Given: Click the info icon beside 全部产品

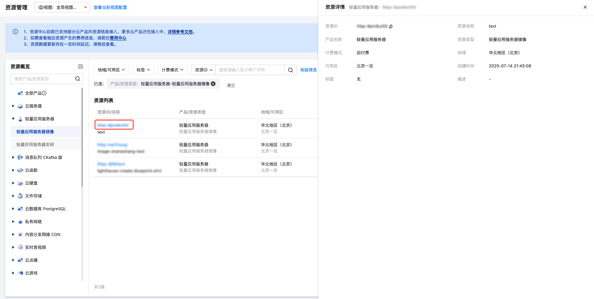Looking at the screenshot, I should (44, 93).
